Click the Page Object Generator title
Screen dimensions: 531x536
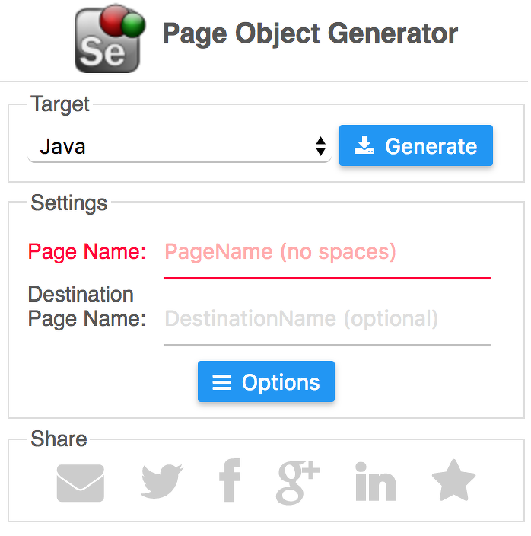[x=310, y=34]
